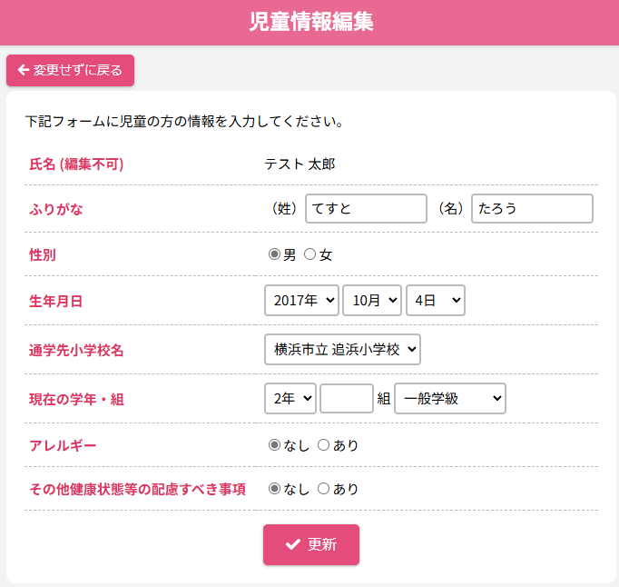Select the 男 gender radio button
Screen dimensions: 619x587
pos(274,254)
